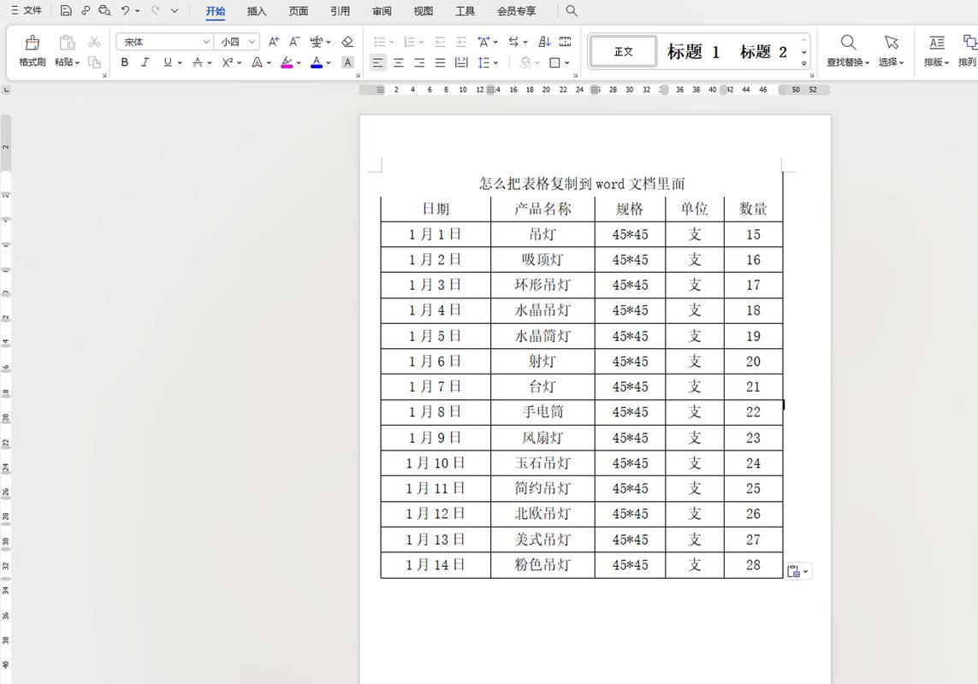The width and height of the screenshot is (978, 684).
Task: Decrease font size with the A- icon
Action: pos(294,42)
